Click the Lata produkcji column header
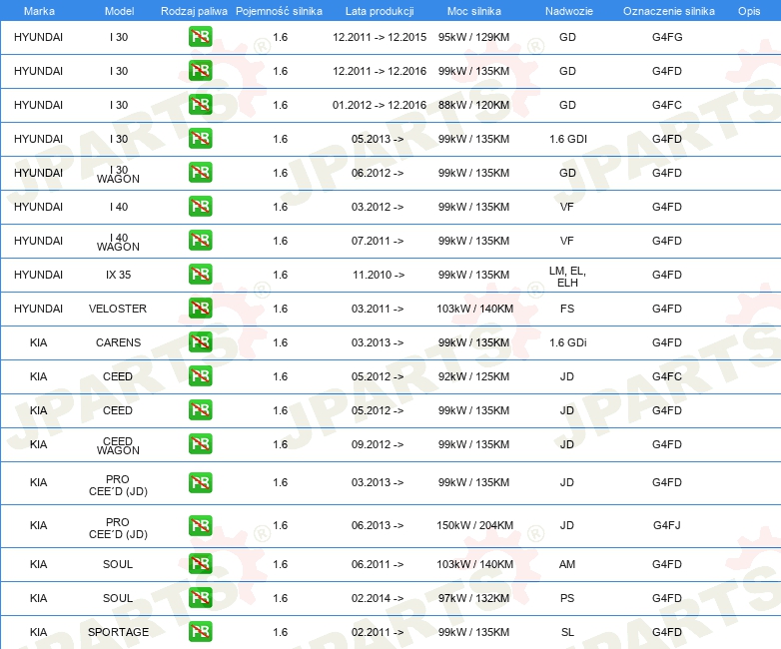The width and height of the screenshot is (781, 649). click(x=379, y=10)
